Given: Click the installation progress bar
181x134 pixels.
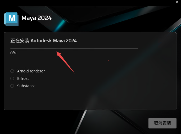Looking at the screenshot, I should tap(74, 48).
